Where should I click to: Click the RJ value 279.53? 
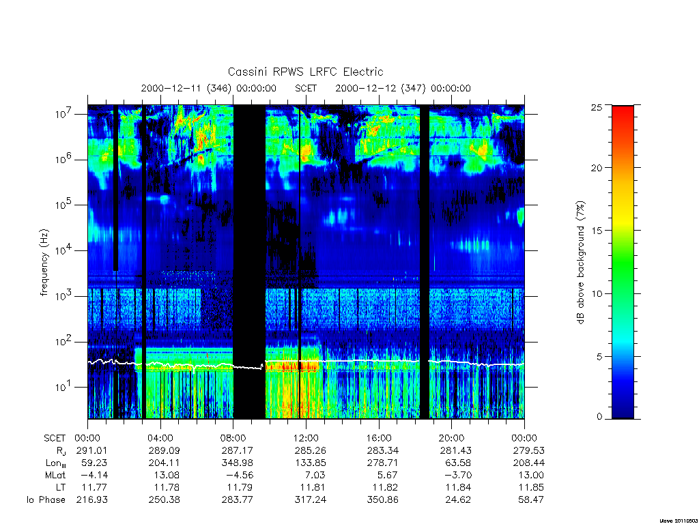tap(529, 450)
